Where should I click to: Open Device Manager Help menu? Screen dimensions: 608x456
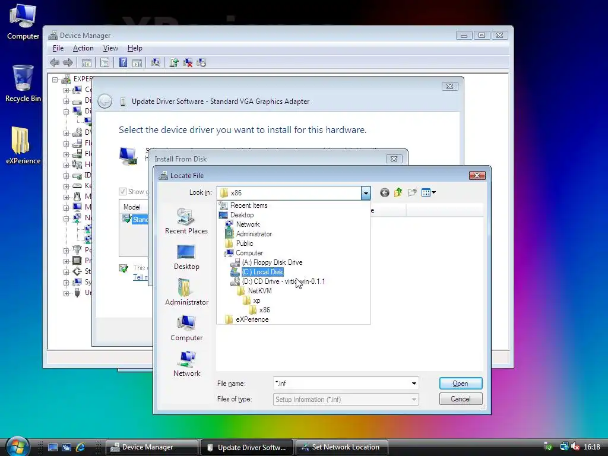click(x=135, y=48)
